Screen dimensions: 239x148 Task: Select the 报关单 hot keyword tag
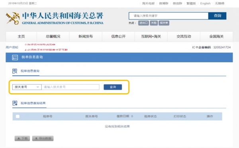click(x=164, y=23)
